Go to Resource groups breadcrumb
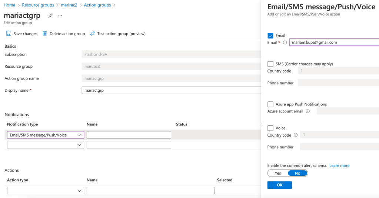The image size is (379, 198). [38, 5]
